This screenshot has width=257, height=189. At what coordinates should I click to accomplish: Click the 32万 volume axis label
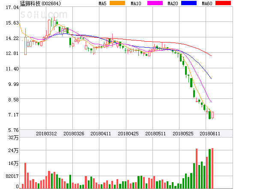click(13, 137)
